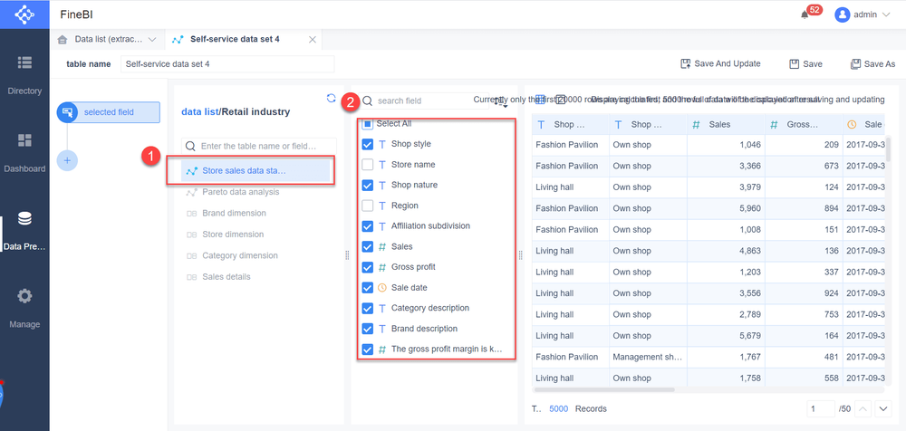Switch to Self-service data set 4 tab
This screenshot has width=906, height=431.
[x=239, y=40]
